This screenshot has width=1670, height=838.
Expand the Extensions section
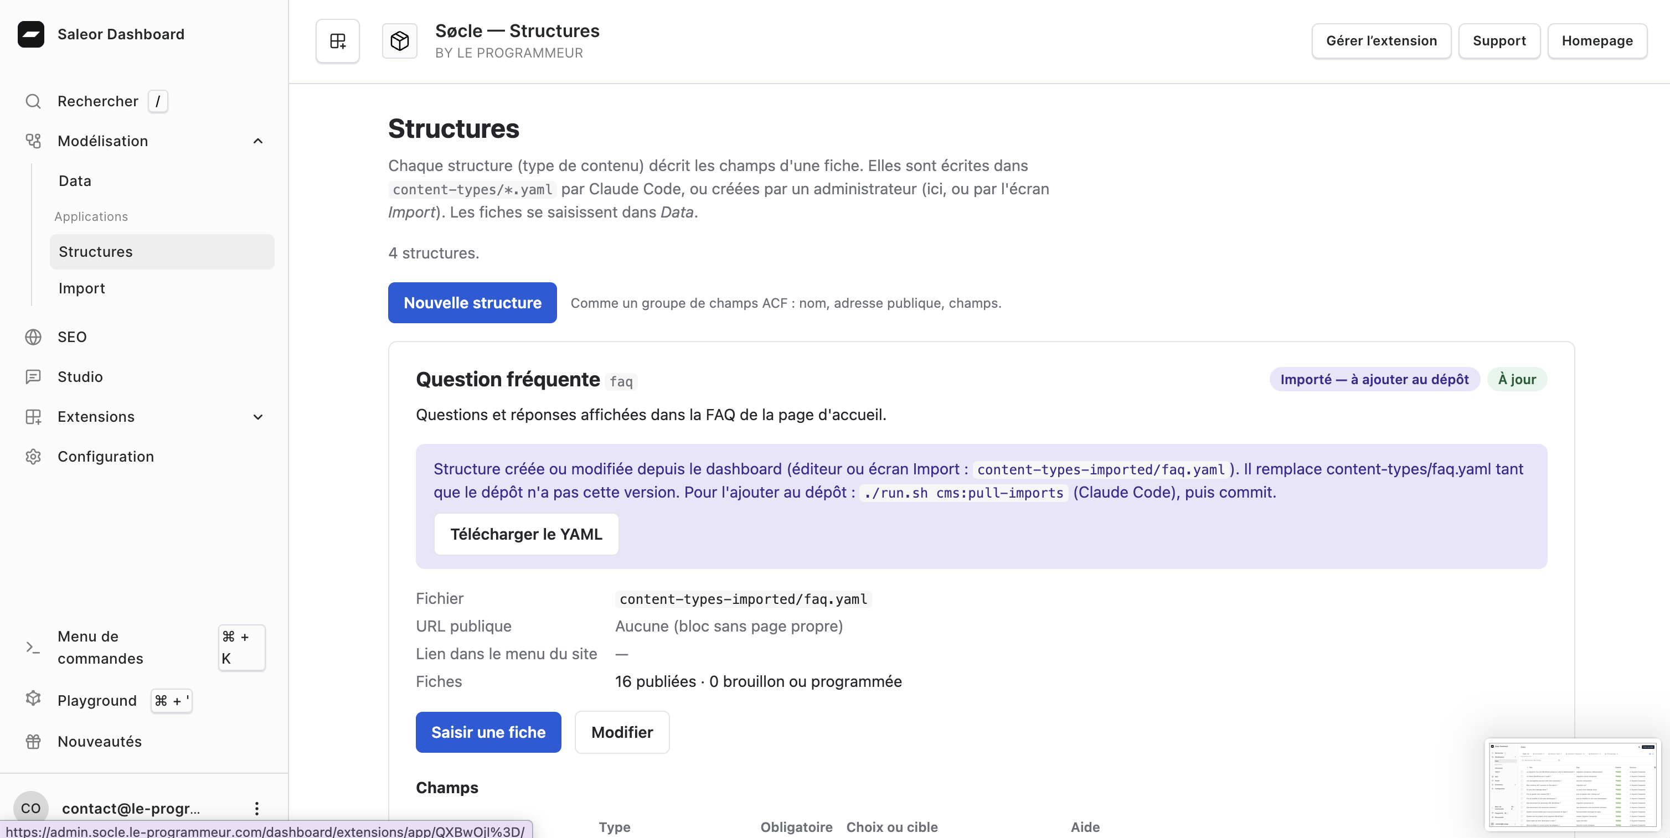pos(258,417)
